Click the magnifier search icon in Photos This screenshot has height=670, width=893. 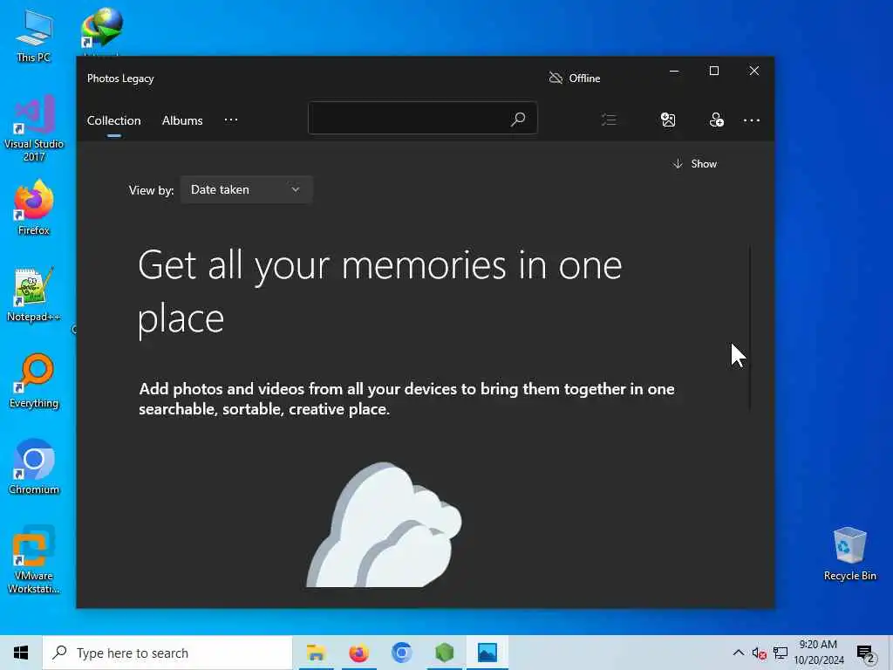tap(518, 119)
